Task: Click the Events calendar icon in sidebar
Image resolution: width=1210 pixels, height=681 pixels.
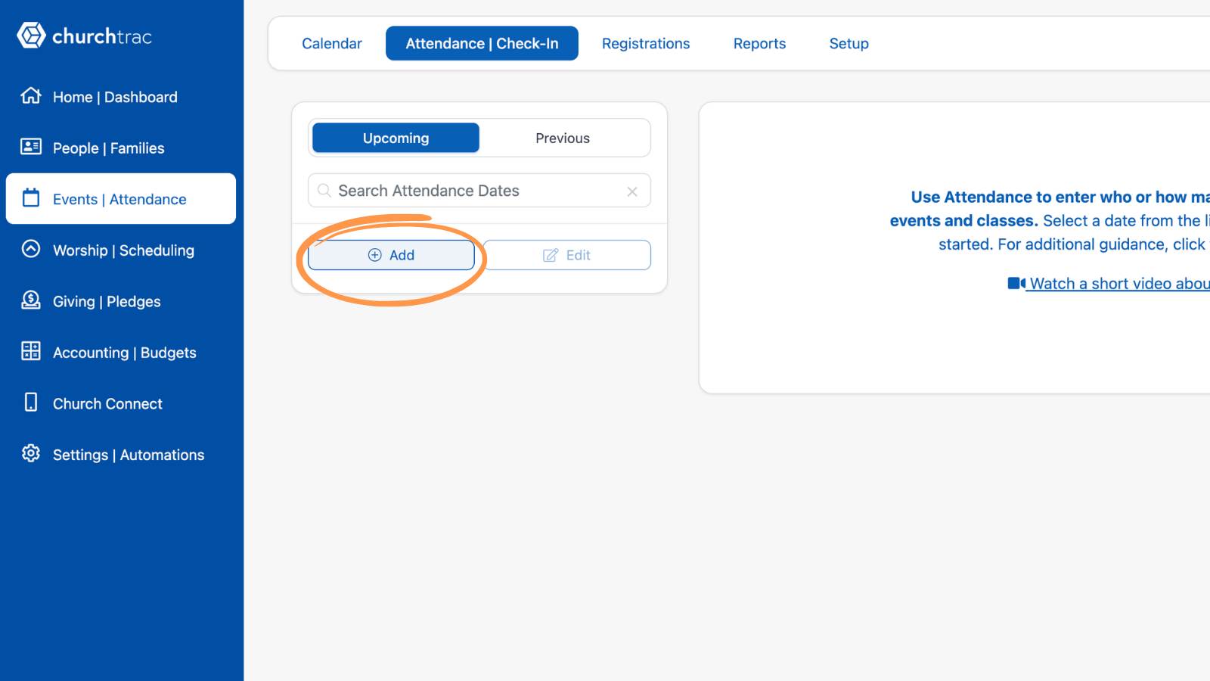Action: pyautogui.click(x=31, y=198)
